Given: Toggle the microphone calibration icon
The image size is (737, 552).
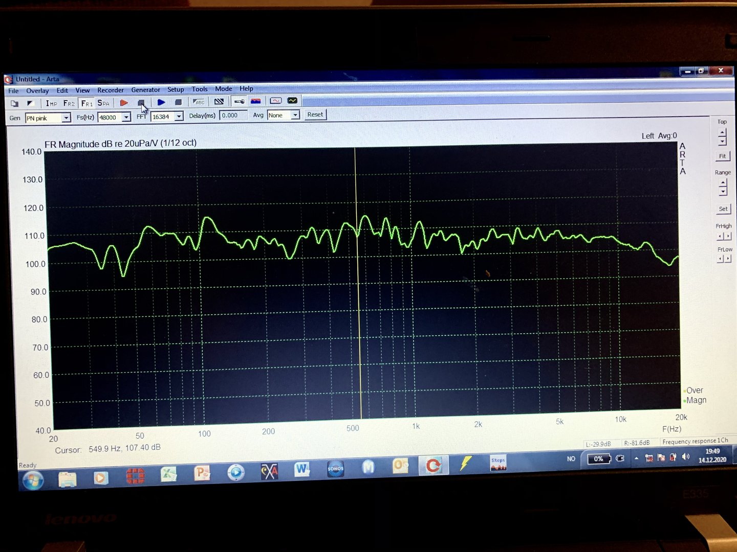Looking at the screenshot, I should pos(239,101).
